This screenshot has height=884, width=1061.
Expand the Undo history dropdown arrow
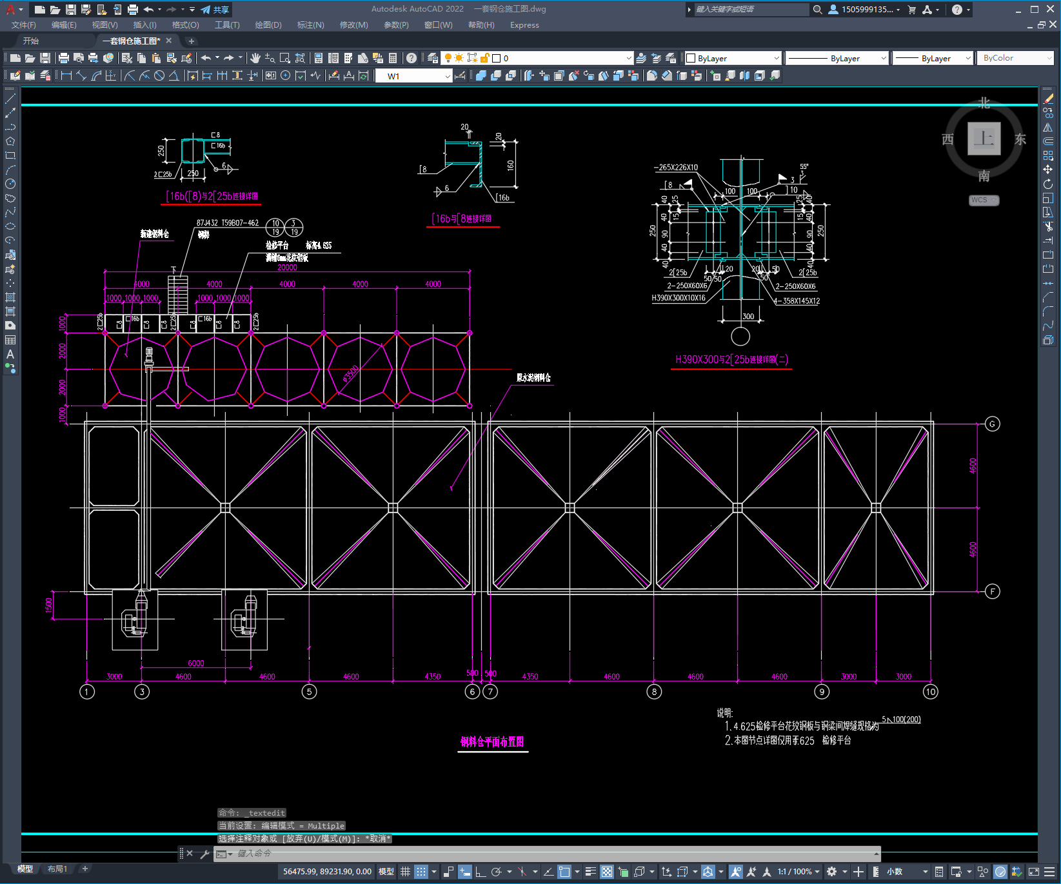[217, 58]
